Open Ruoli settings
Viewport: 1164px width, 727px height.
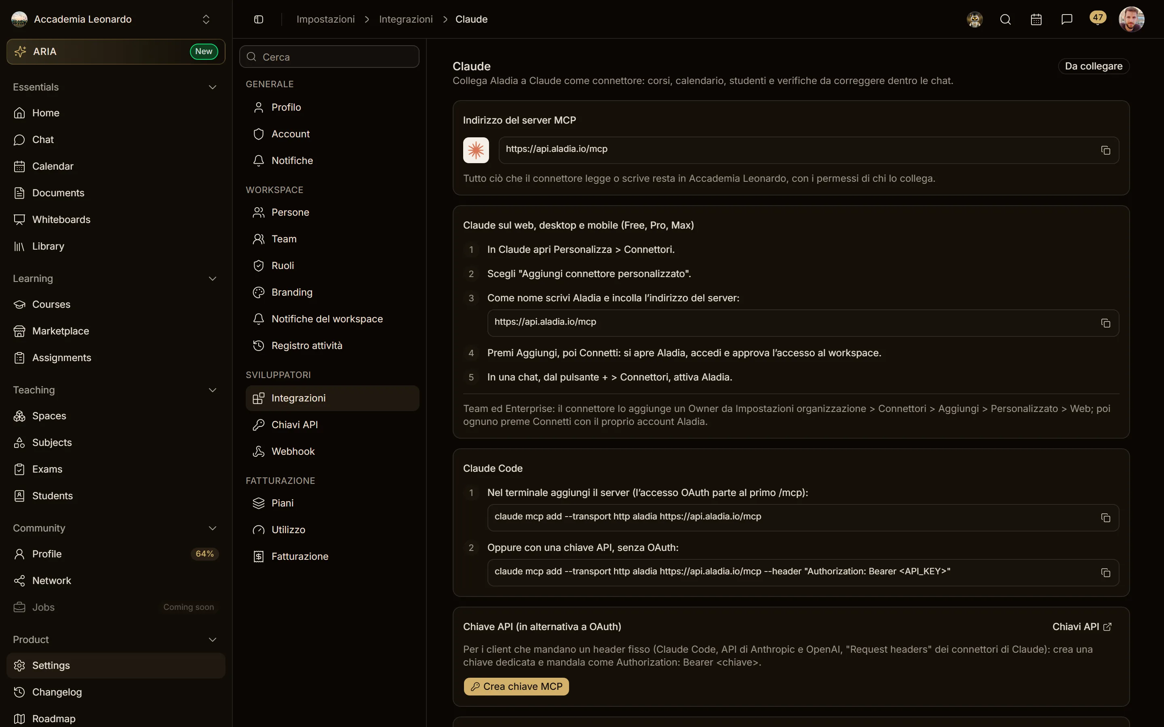(x=332, y=266)
